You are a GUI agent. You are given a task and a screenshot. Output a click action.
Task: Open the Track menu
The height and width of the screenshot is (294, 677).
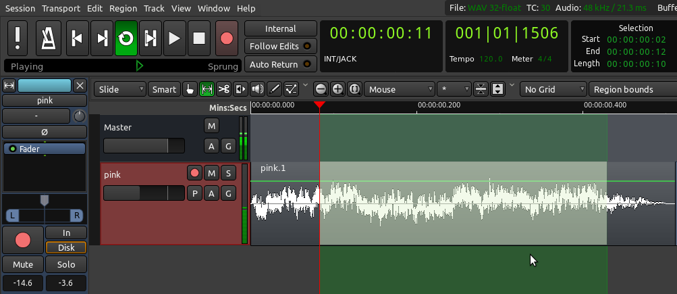pyautogui.click(x=154, y=8)
